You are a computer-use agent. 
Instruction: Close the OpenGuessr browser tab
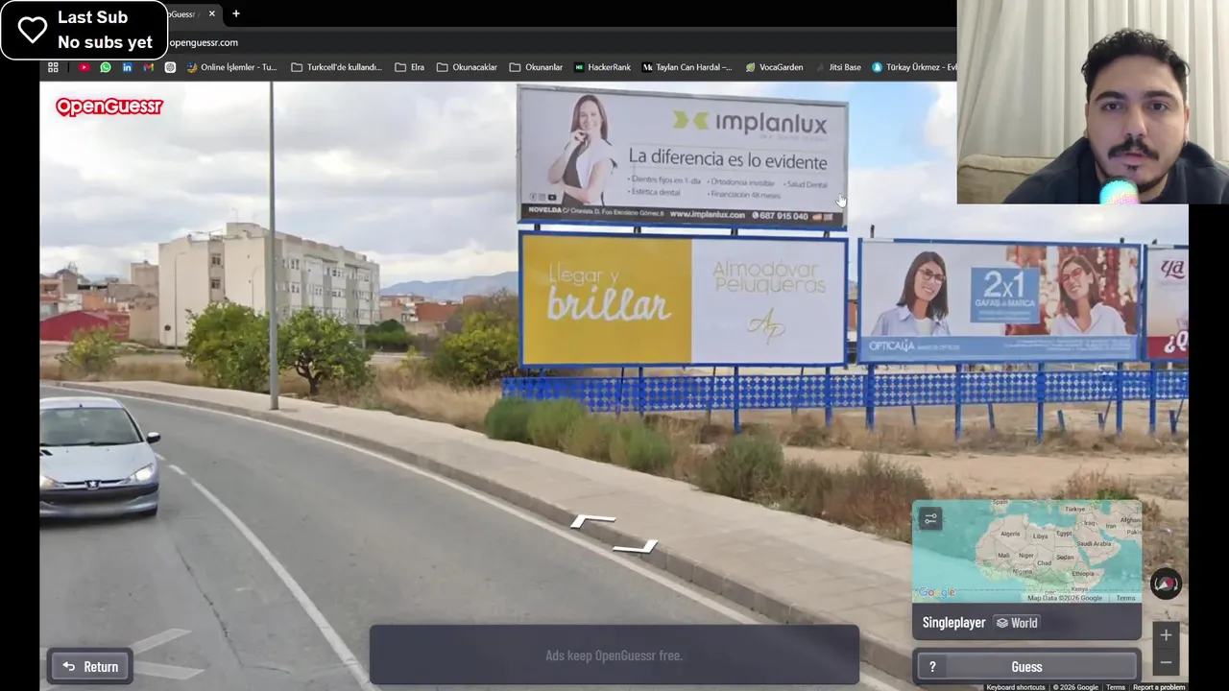212,13
